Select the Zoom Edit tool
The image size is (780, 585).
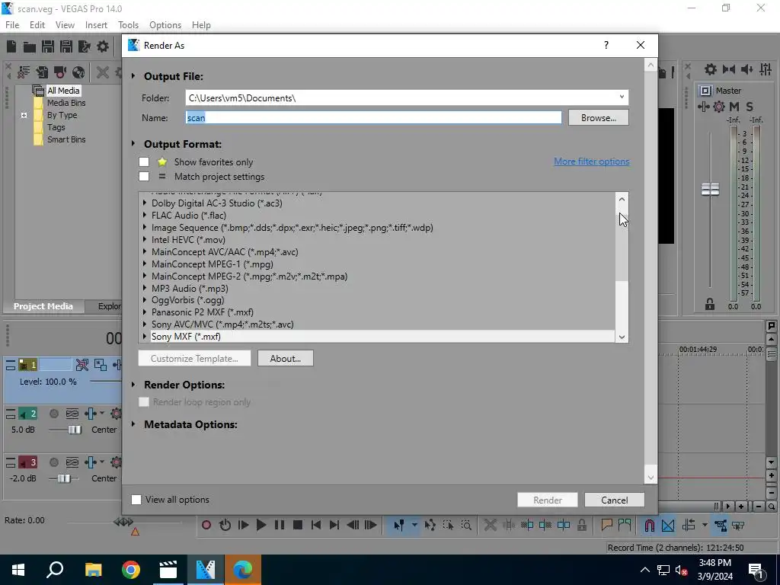(467, 525)
